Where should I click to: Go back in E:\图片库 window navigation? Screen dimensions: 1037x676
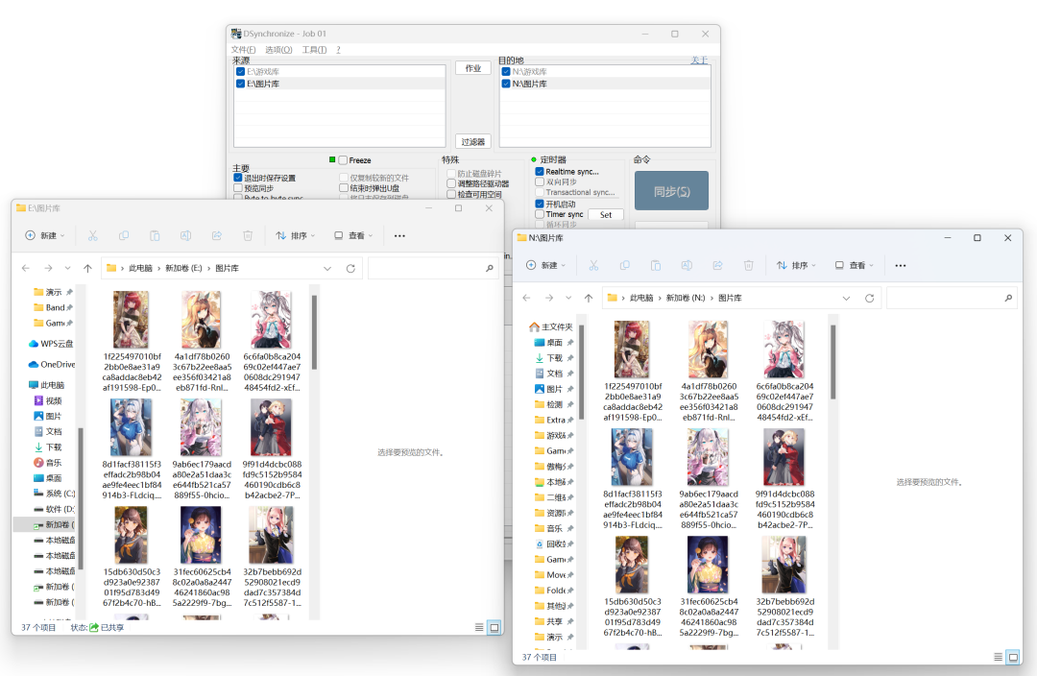pos(26,268)
